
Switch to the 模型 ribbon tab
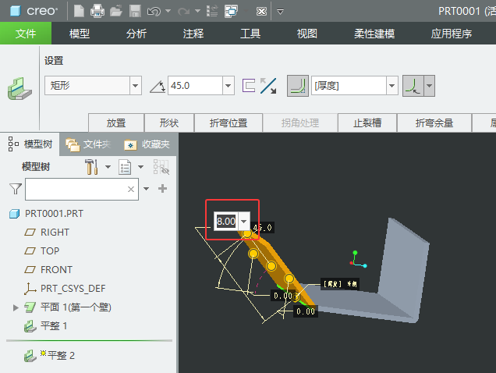[x=80, y=34]
